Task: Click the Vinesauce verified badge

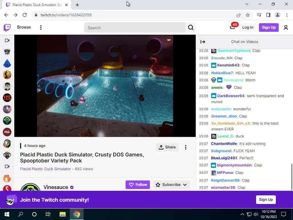Action: (x=72, y=187)
